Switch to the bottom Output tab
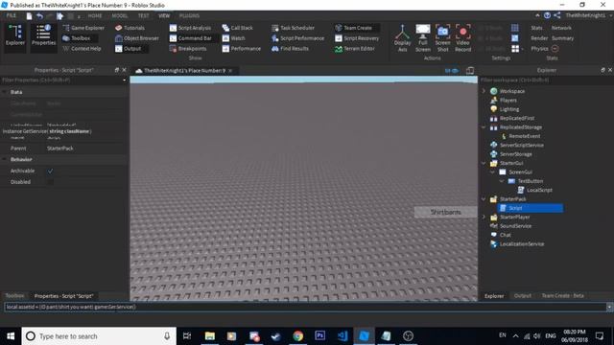614x345 pixels. pyautogui.click(x=522, y=296)
